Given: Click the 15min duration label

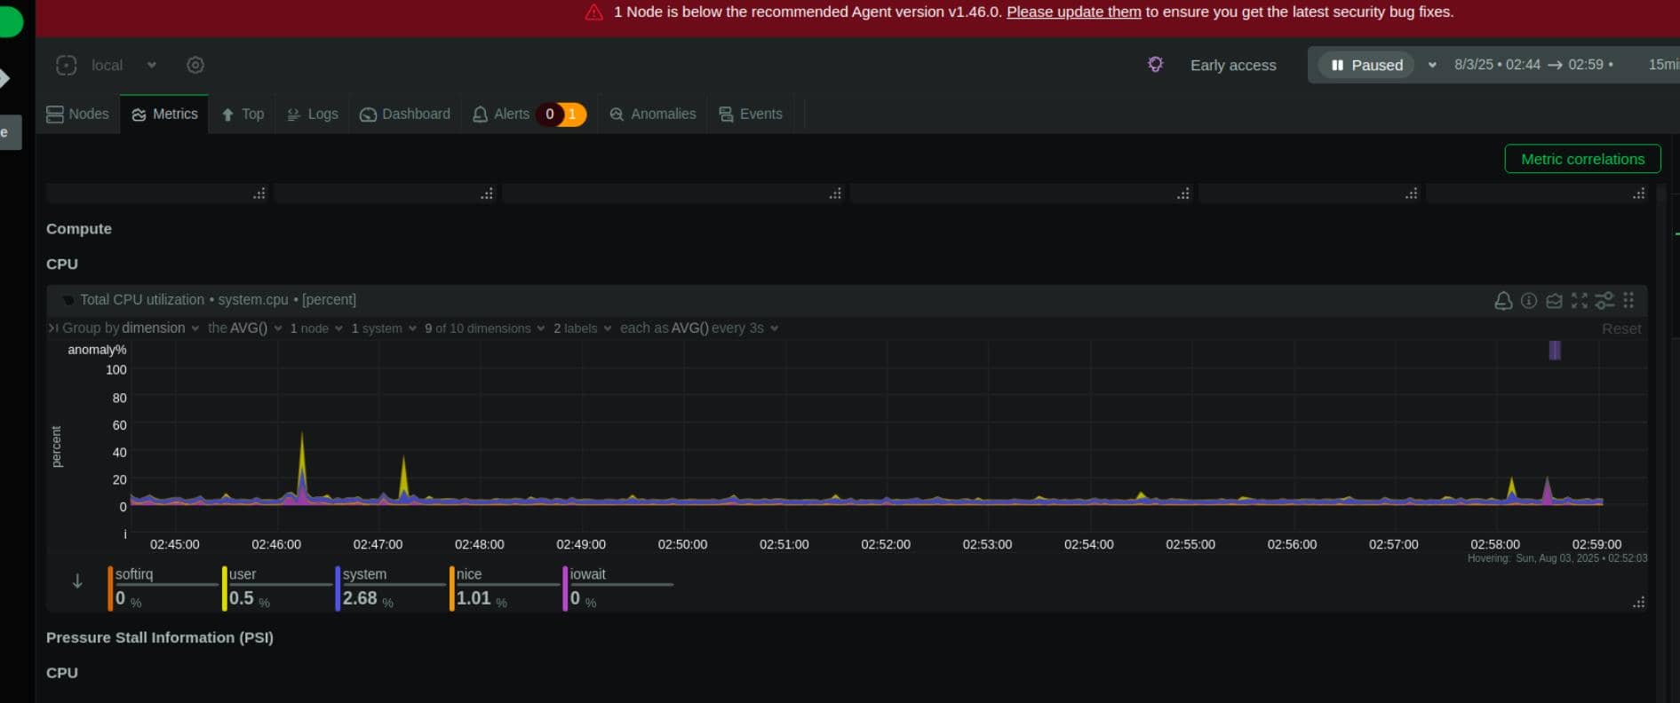Looking at the screenshot, I should point(1663,65).
